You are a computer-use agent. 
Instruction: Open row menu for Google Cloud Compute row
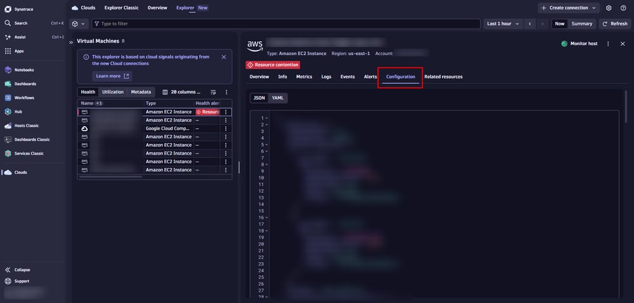point(226,129)
